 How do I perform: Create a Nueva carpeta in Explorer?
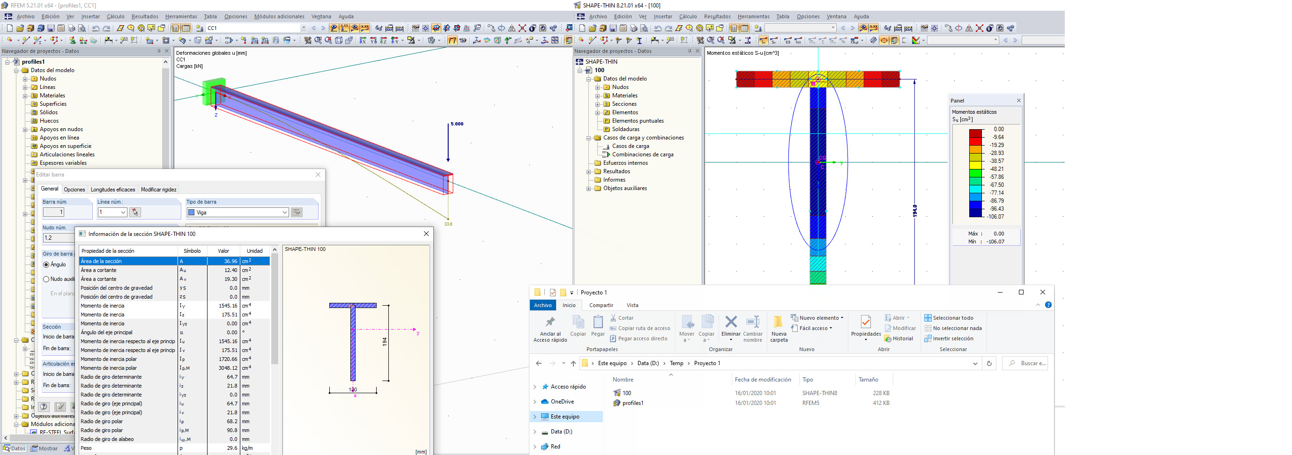[779, 329]
